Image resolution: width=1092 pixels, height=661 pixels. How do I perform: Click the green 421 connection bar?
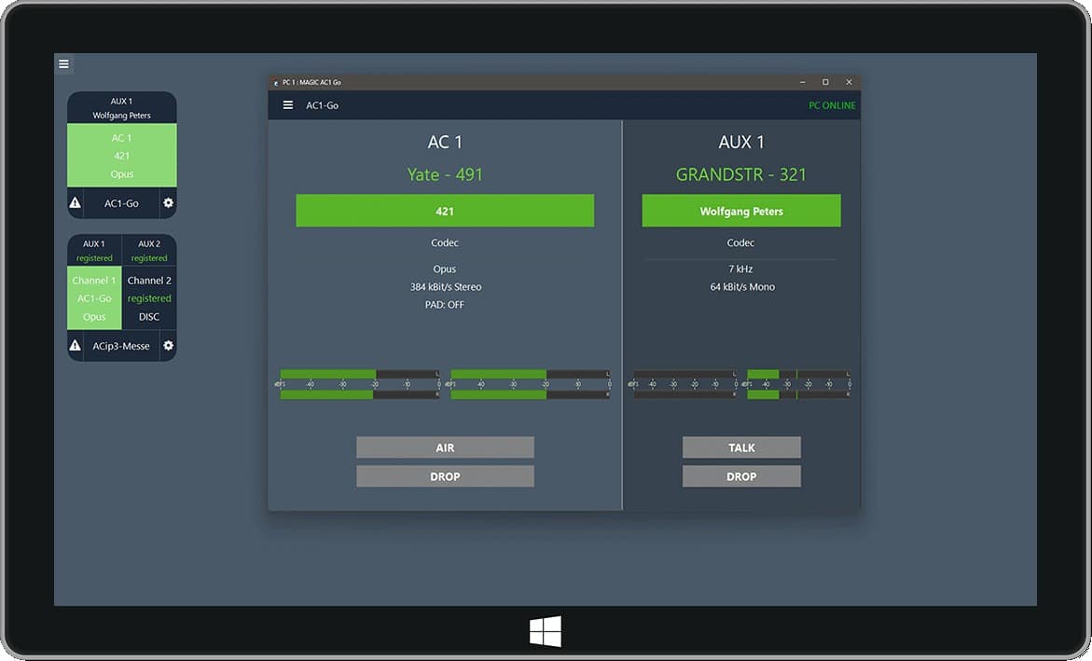[445, 211]
